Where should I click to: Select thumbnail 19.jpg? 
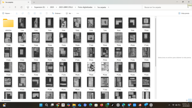pos(118,38)
